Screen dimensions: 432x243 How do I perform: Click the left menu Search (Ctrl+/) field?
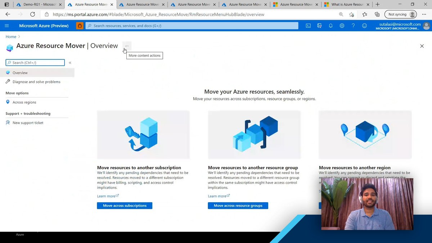tap(35, 63)
